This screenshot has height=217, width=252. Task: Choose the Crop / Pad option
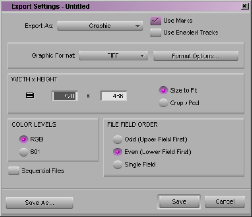pyautogui.click(x=164, y=103)
